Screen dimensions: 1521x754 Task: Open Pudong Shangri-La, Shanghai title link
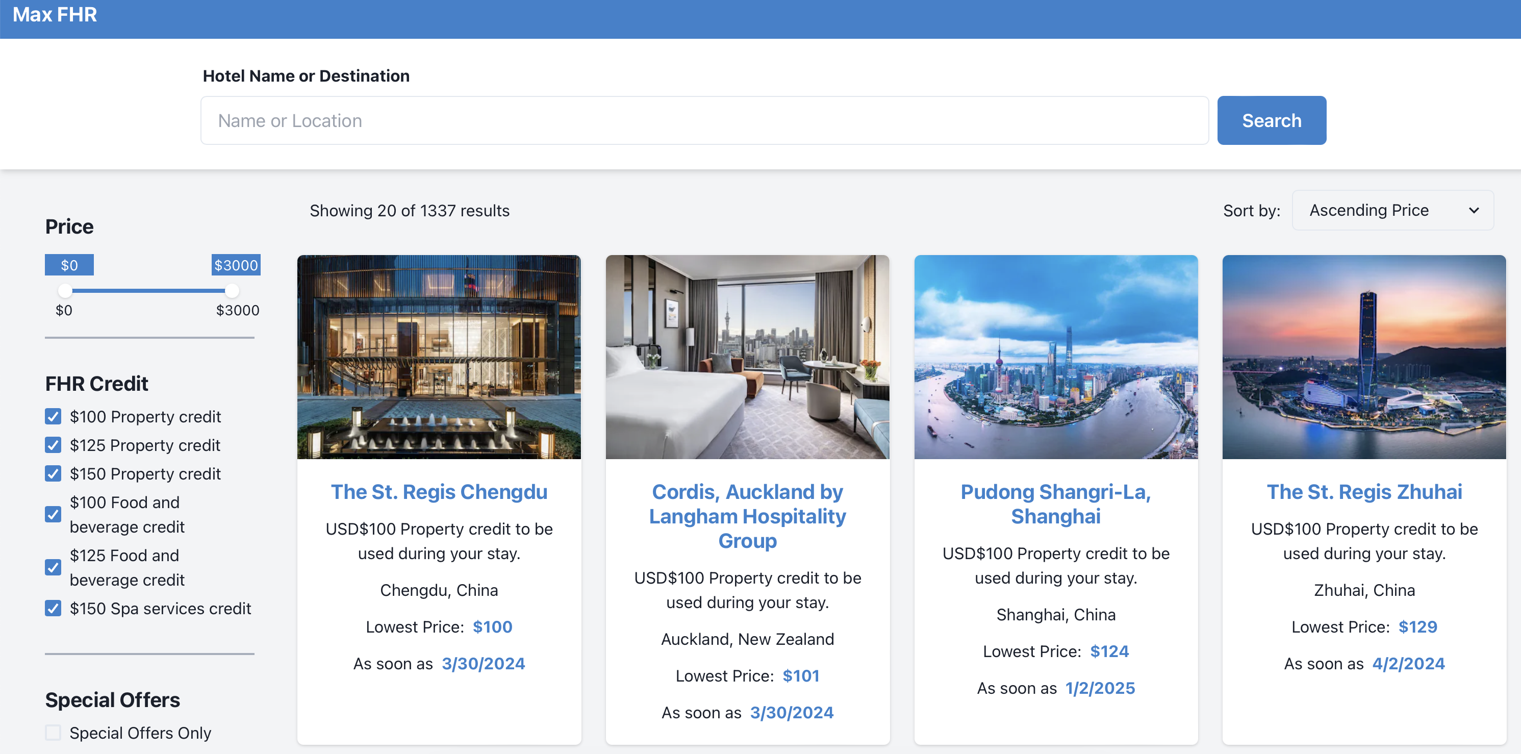click(1056, 504)
